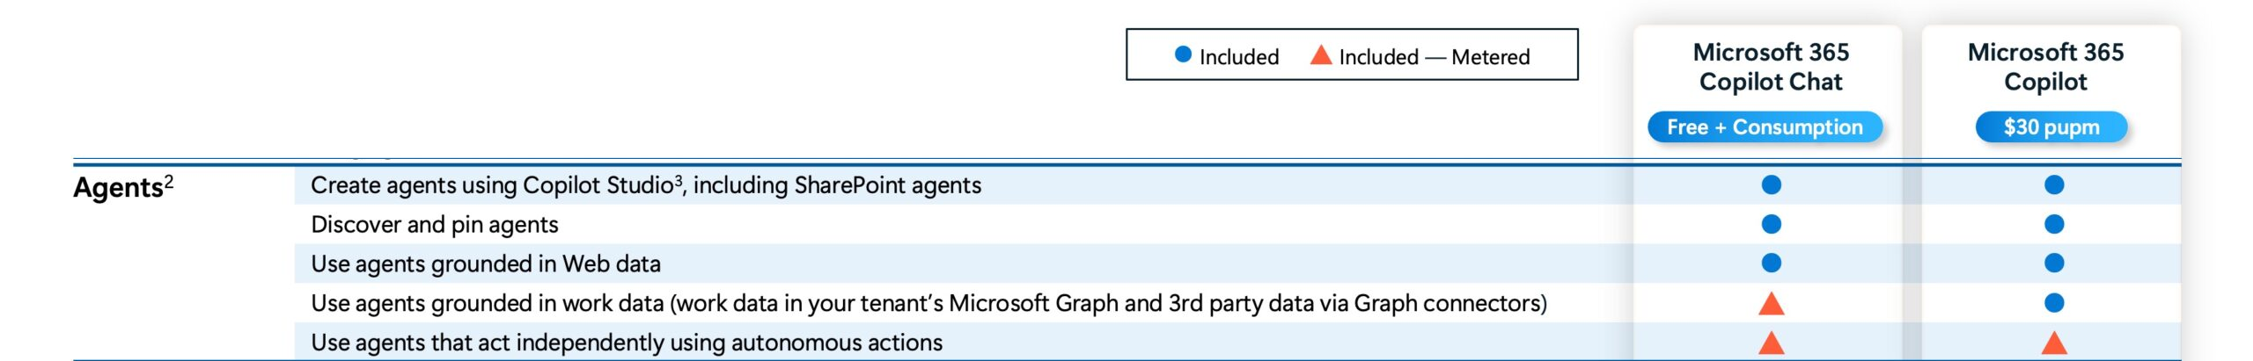Click the Free + Consumption pill button
2253x361 pixels.
[x=1765, y=127]
